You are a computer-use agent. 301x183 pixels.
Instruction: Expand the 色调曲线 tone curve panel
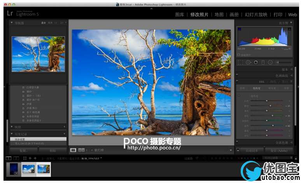[x=291, y=75]
